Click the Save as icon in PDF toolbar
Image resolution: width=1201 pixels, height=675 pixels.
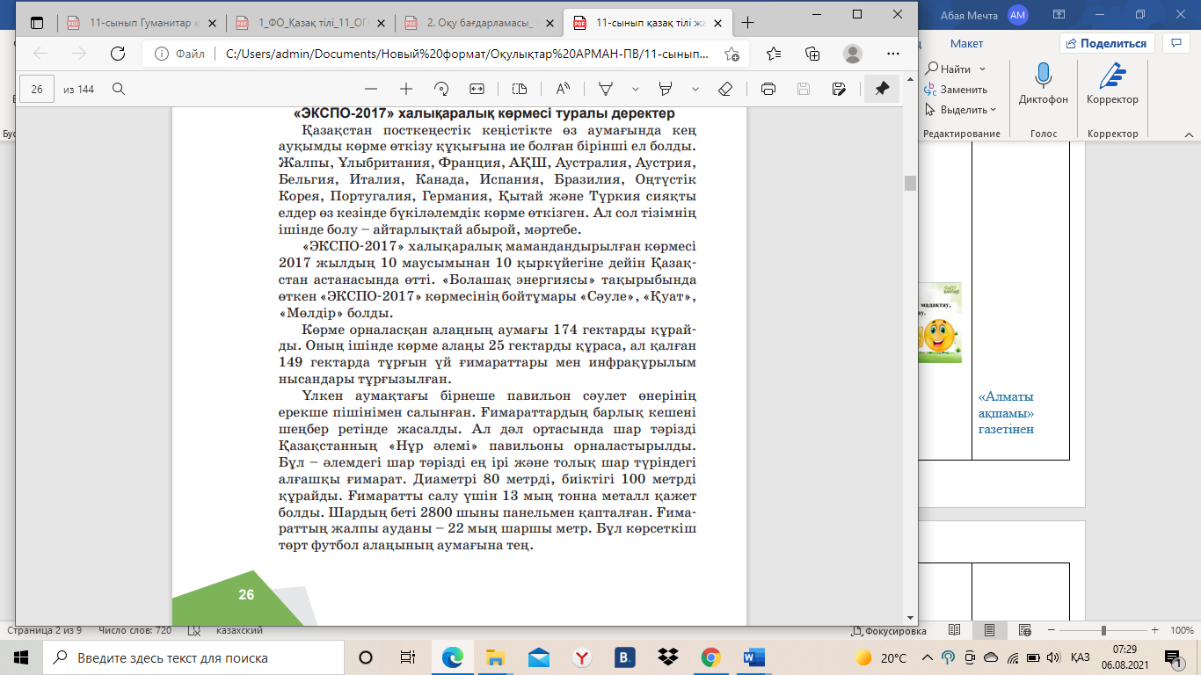[x=839, y=89]
